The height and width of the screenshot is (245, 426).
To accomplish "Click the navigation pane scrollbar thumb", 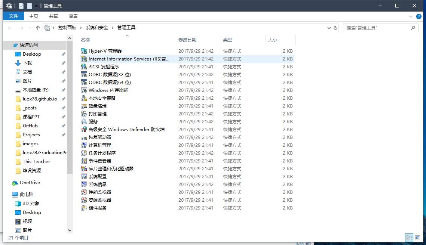I will click(70, 108).
